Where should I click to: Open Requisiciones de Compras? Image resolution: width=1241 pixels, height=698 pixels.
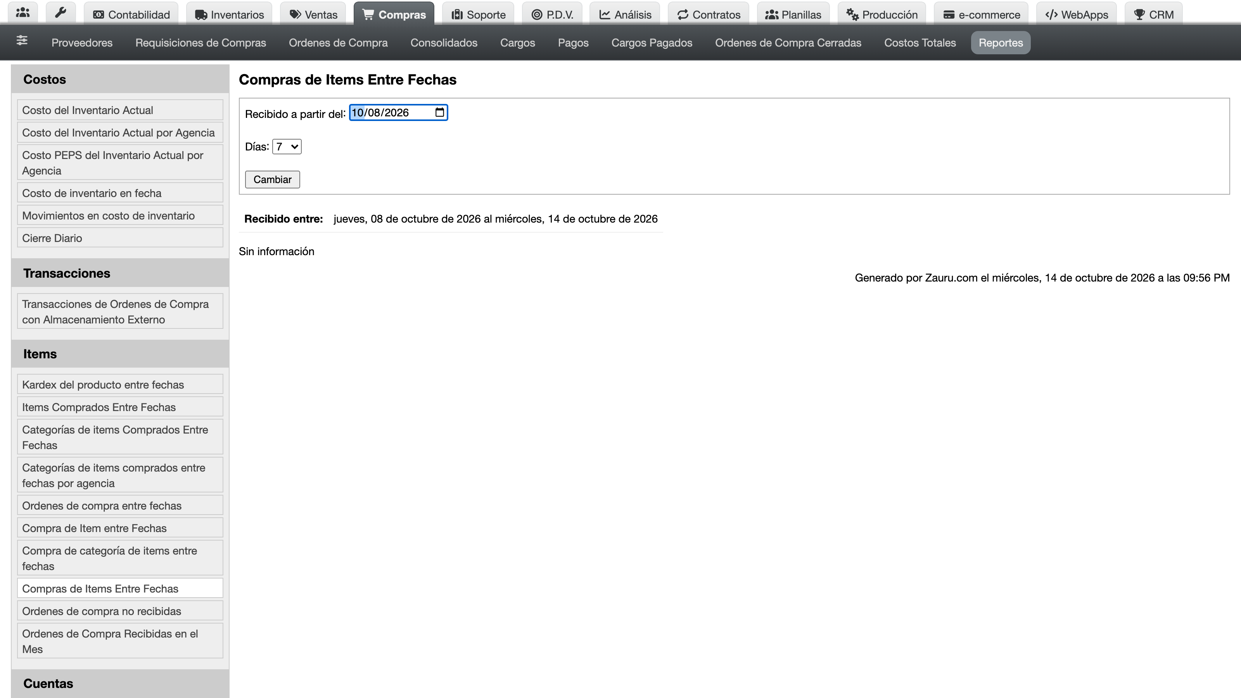(200, 42)
